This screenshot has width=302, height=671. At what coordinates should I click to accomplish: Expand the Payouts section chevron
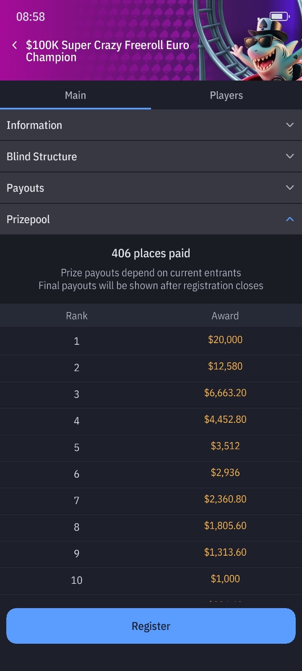289,187
